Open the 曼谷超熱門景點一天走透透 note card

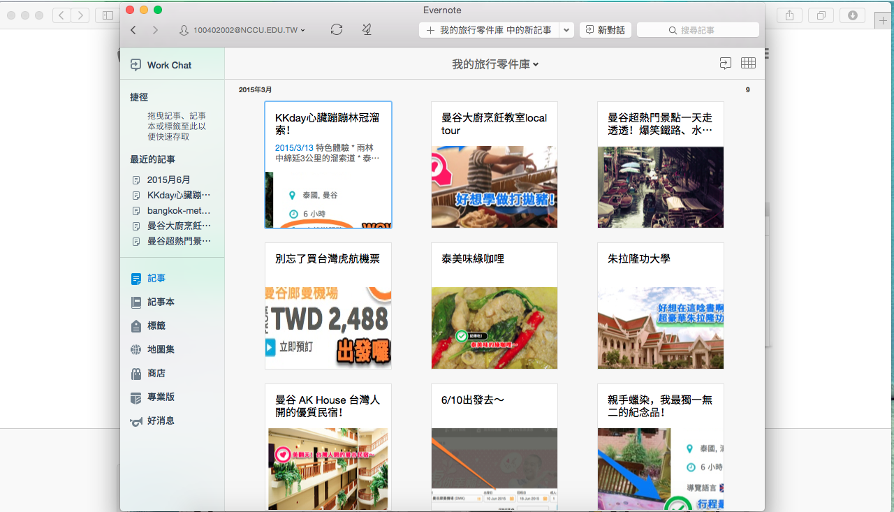(661, 165)
